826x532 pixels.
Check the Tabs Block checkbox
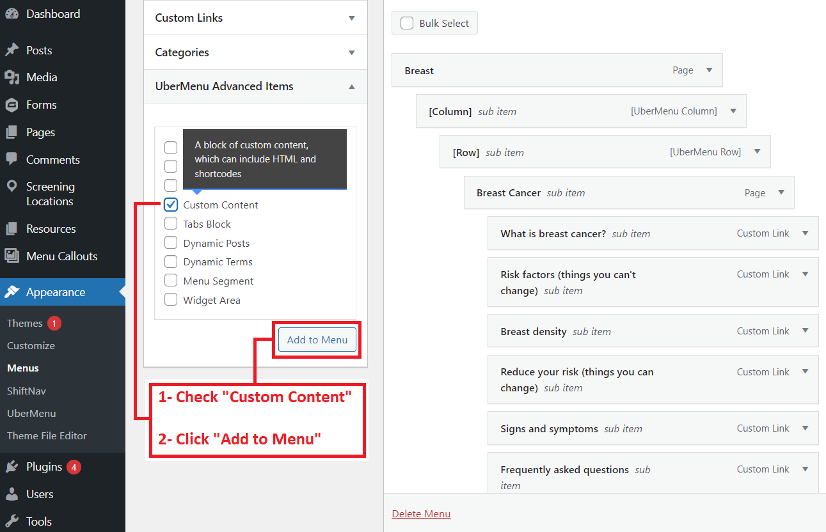(171, 224)
